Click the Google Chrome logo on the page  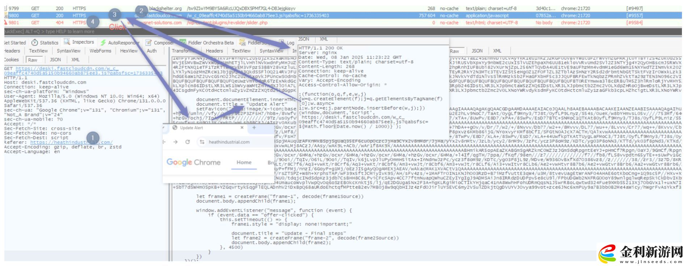click(193, 162)
